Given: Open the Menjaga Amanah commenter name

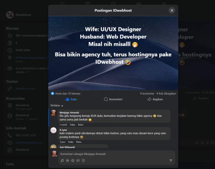Looking at the screenshot, I should (69, 112).
